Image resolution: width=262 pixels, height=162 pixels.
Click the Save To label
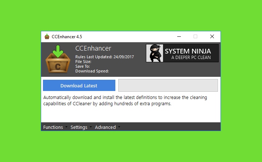(x=83, y=66)
